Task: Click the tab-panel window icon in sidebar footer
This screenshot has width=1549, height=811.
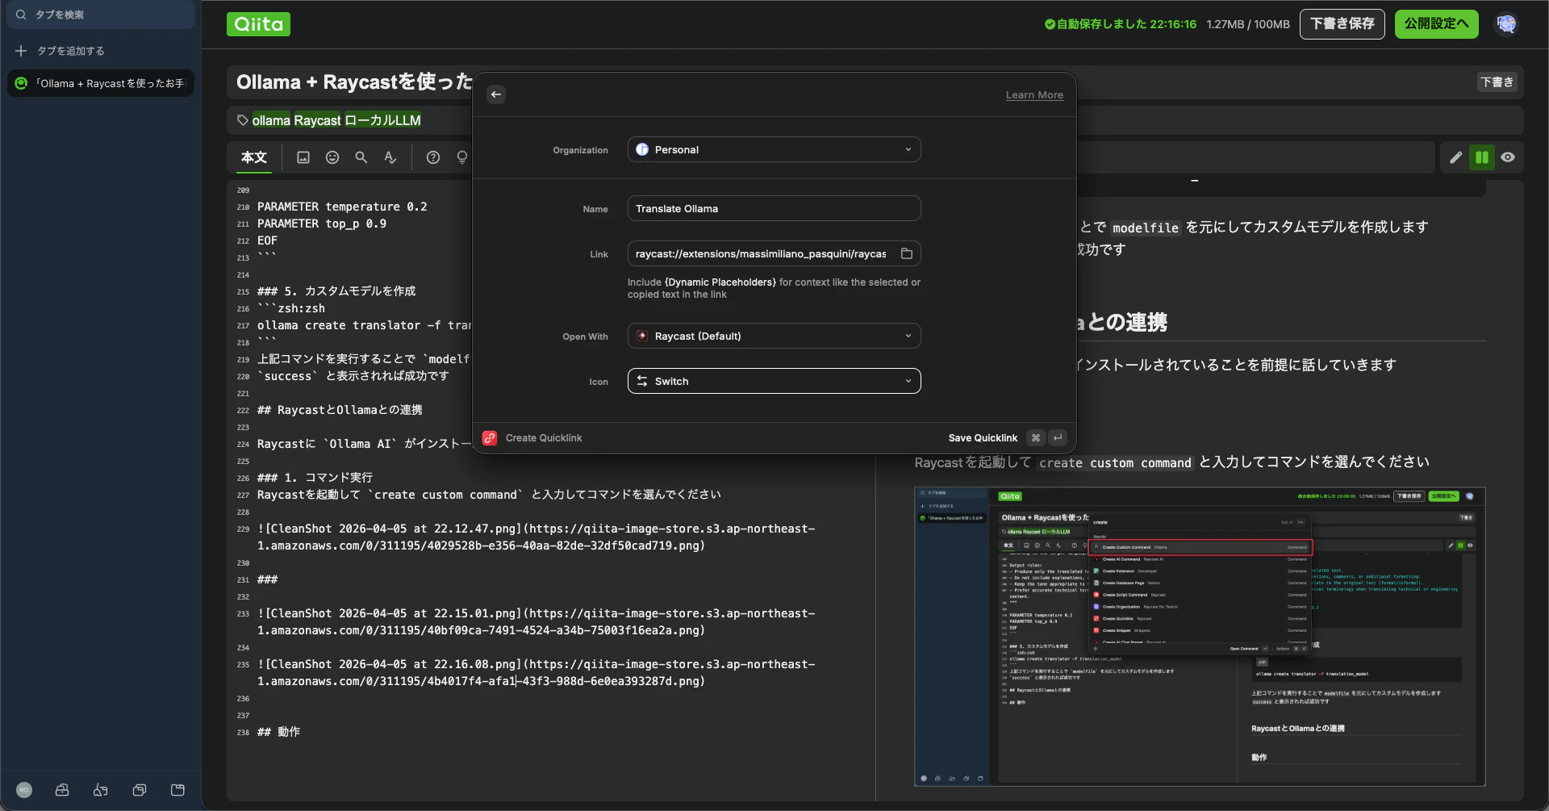Action: pyautogui.click(x=178, y=790)
